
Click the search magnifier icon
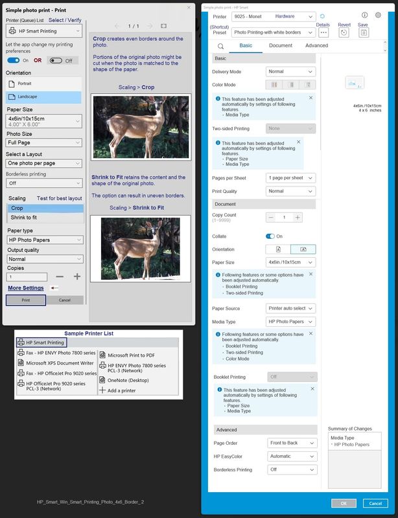[220, 46]
